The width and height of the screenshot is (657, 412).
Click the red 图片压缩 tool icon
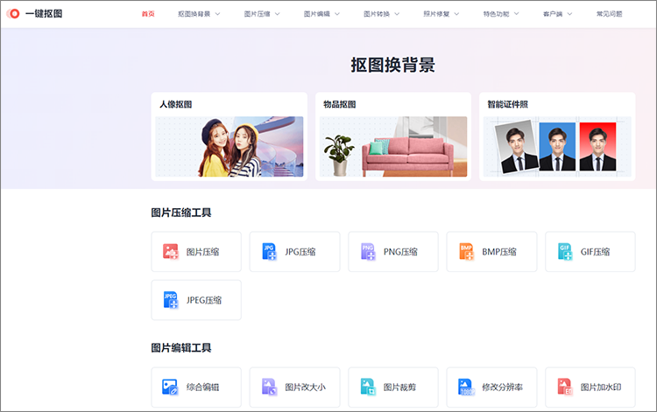coord(171,252)
